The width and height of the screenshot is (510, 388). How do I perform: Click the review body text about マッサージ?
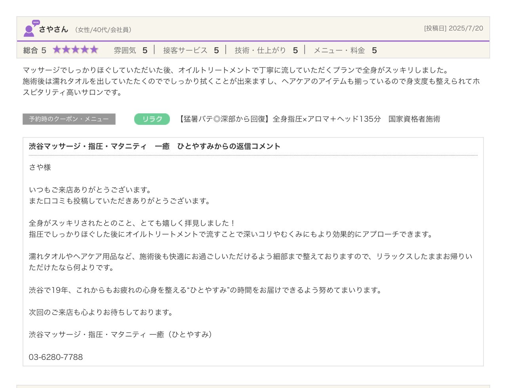click(x=236, y=70)
